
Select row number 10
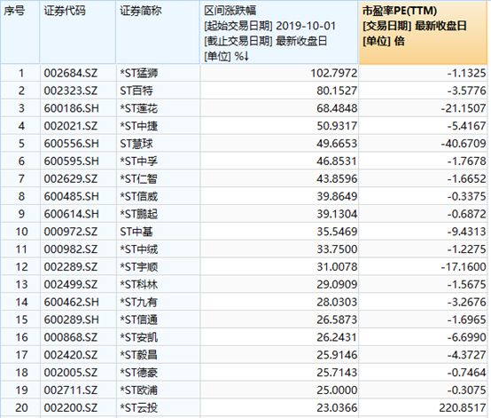[x=21, y=232]
